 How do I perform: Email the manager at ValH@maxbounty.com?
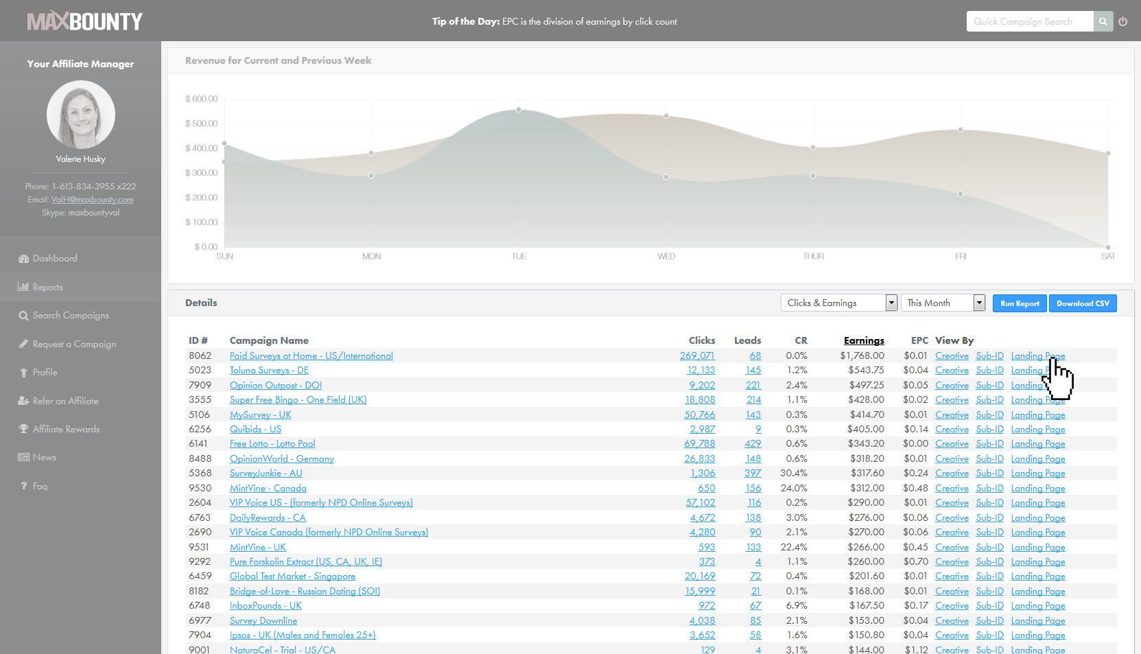click(92, 200)
